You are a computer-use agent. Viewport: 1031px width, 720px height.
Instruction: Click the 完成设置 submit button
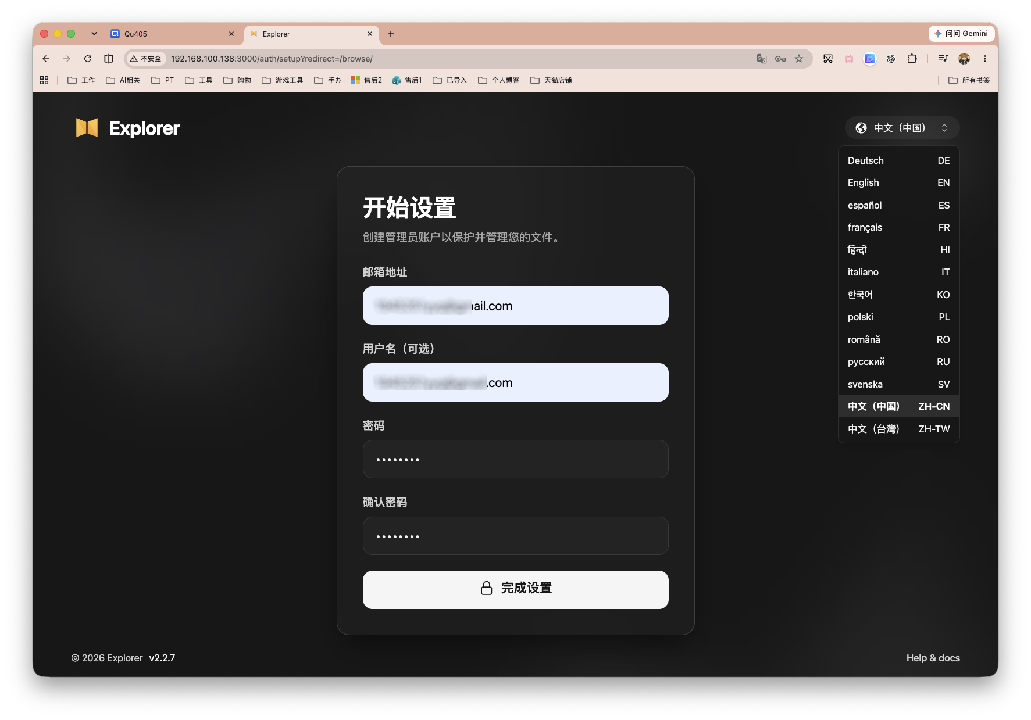[515, 589]
